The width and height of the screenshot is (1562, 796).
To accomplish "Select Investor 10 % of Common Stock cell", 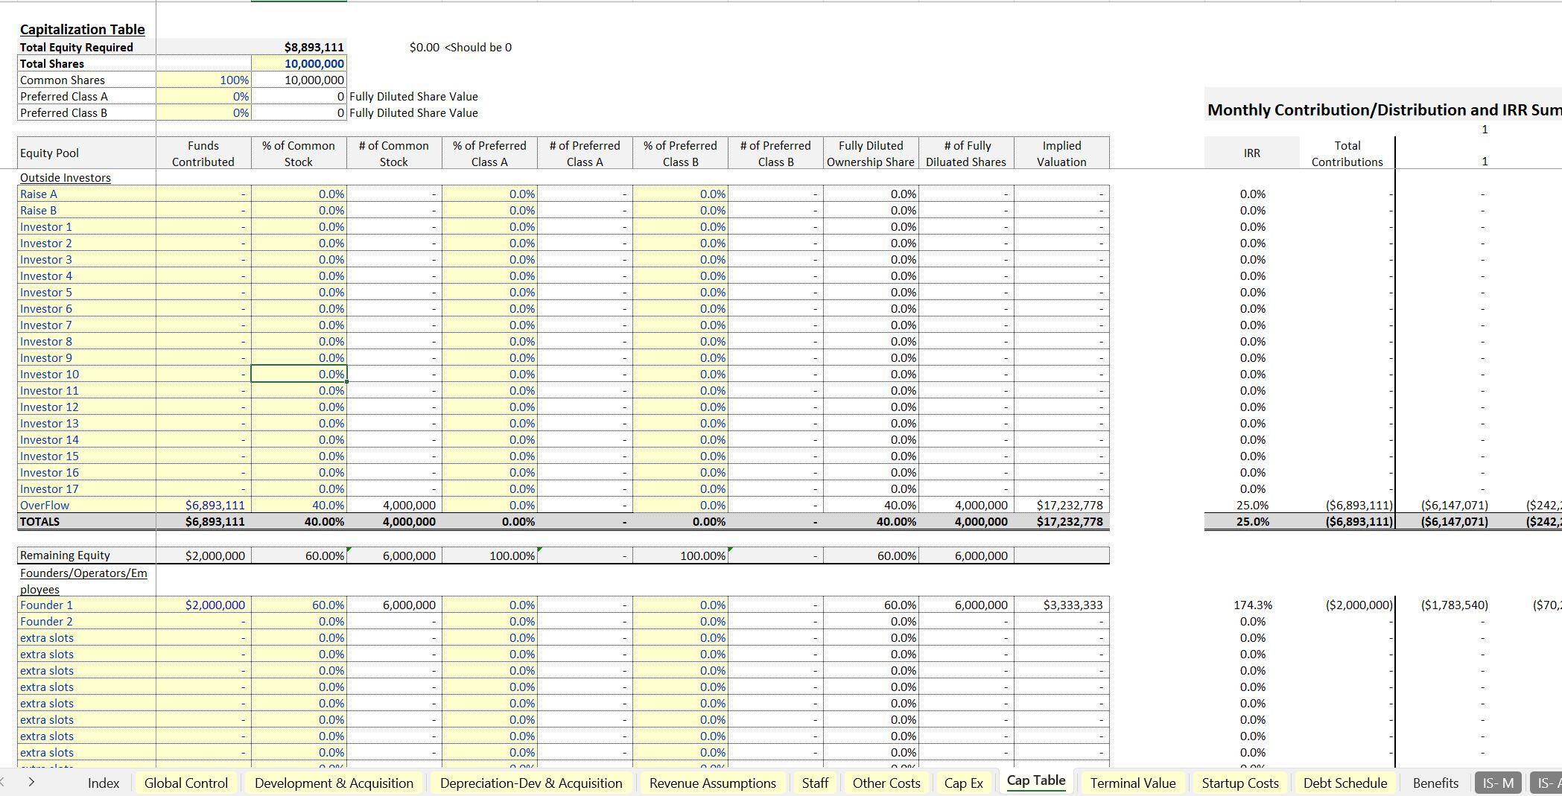I will click(299, 374).
